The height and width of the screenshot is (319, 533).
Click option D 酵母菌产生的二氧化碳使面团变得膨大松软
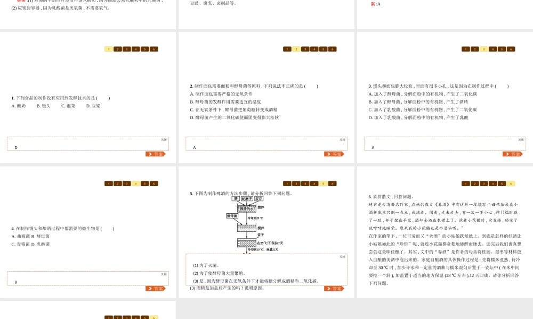coord(234,117)
